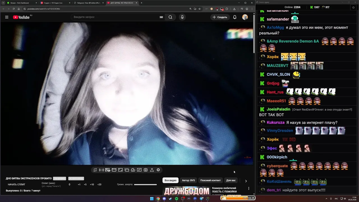Screen dimensions: 359x202
Task: Click the flask icon in player toolbar
Action: [x=152, y=170]
